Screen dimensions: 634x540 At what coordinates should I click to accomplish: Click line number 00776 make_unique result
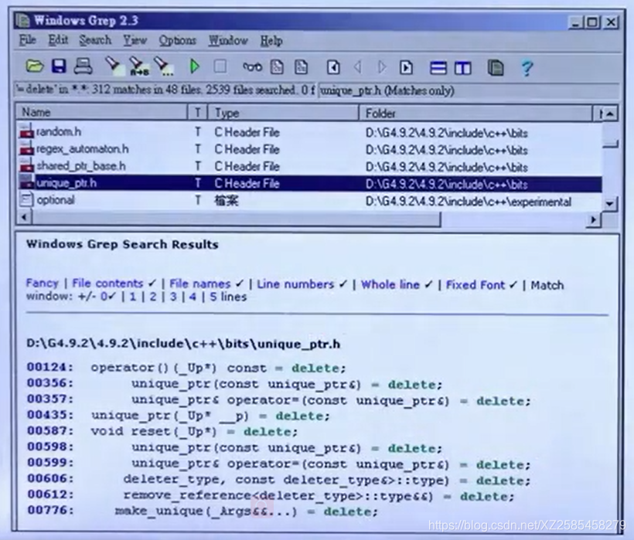pyautogui.click(x=50, y=510)
